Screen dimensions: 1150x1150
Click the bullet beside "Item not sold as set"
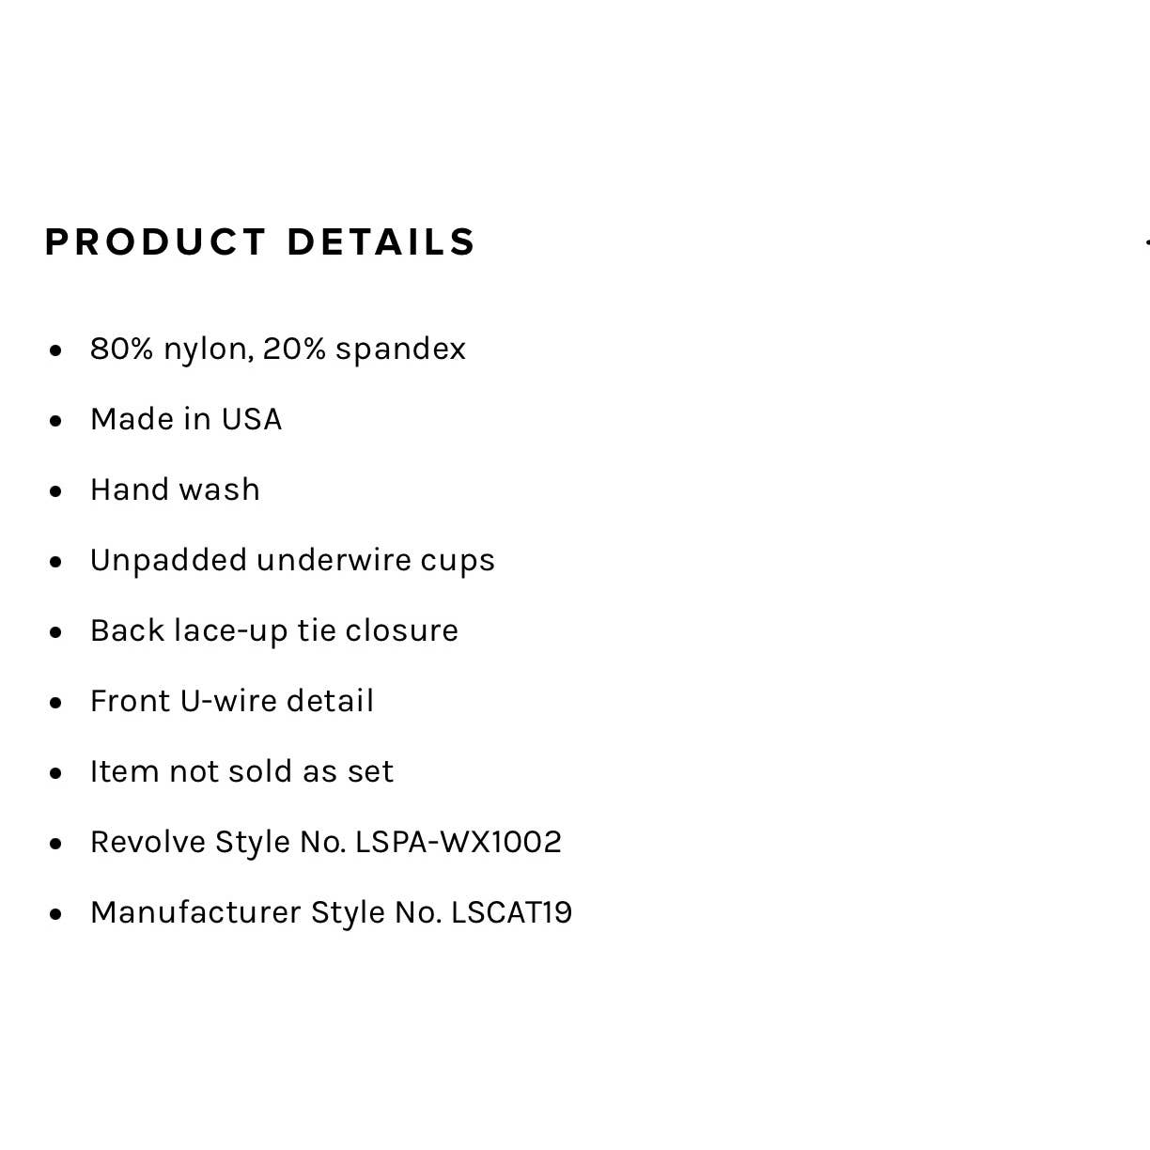coord(56,773)
